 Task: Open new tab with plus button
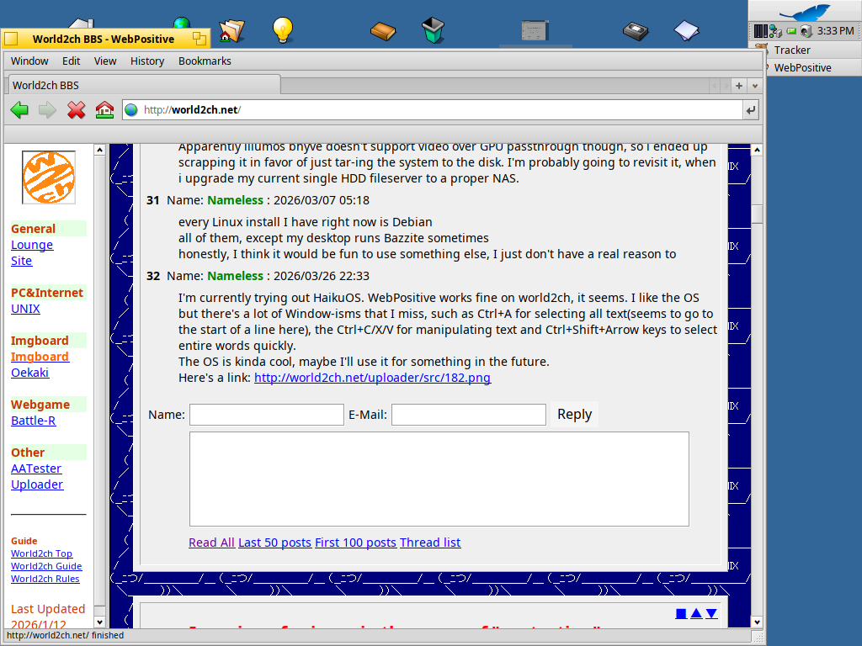point(738,85)
